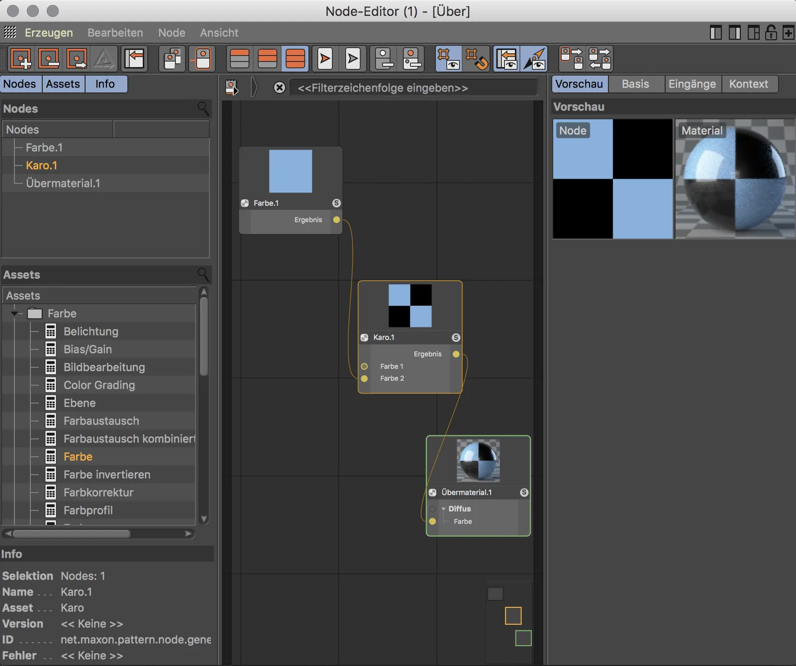Click the blue color preview on Farbe.1 node

tap(291, 171)
